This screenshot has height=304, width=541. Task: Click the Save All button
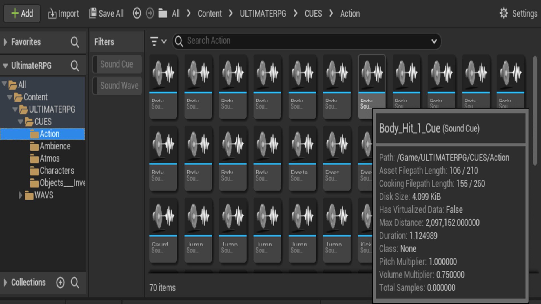106,13
